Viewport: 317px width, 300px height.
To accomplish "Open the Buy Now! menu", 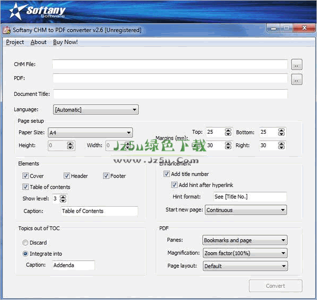I will pyautogui.click(x=65, y=42).
